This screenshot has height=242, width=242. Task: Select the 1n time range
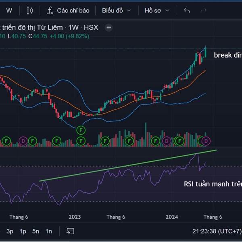(49, 231)
